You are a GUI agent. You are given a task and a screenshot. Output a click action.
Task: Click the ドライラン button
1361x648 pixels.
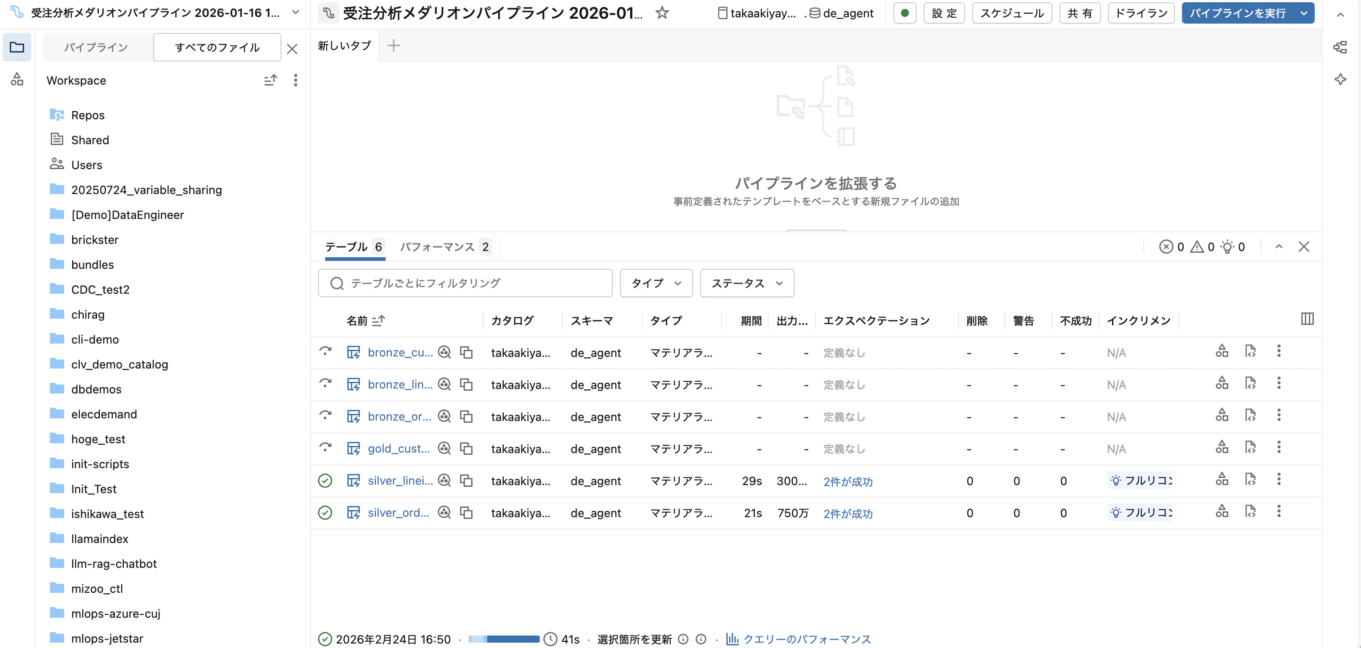coord(1140,13)
